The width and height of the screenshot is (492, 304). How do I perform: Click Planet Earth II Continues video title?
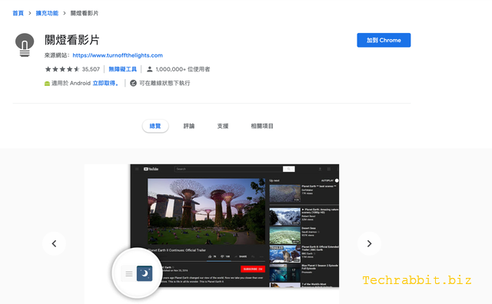(178, 250)
